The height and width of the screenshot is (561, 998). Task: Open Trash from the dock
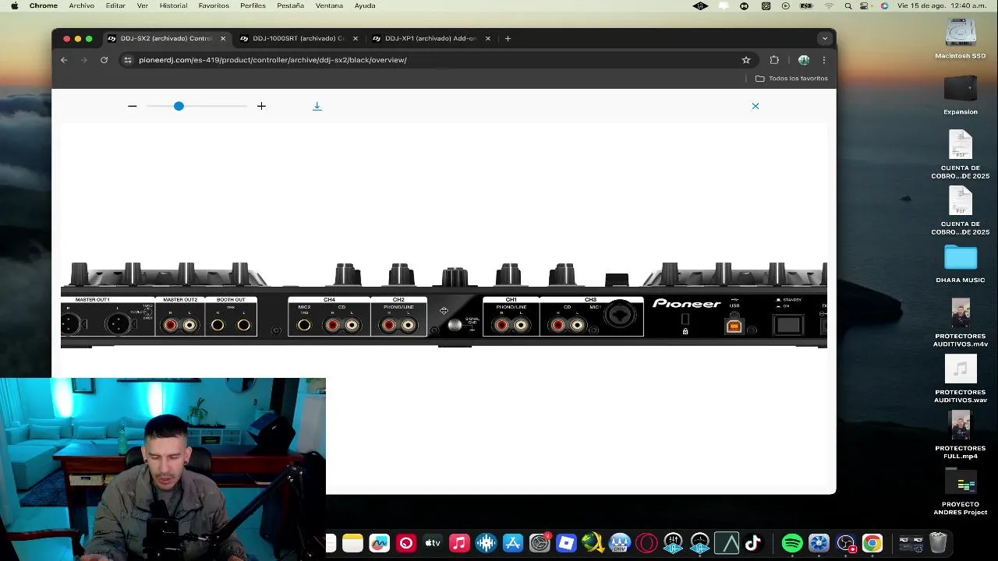click(x=938, y=543)
